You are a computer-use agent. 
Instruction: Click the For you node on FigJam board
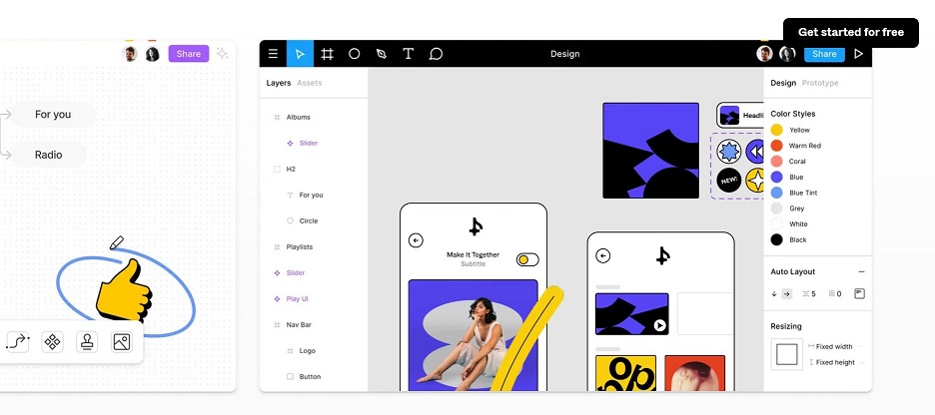[53, 115]
